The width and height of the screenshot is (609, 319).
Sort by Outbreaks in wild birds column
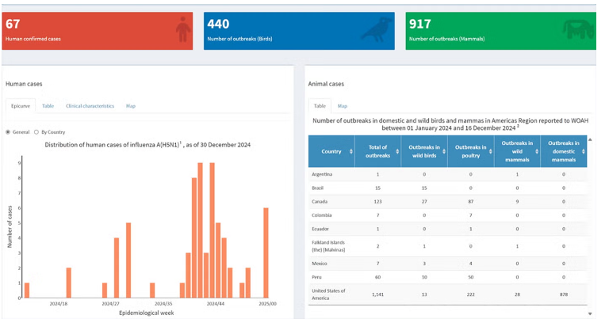442,151
